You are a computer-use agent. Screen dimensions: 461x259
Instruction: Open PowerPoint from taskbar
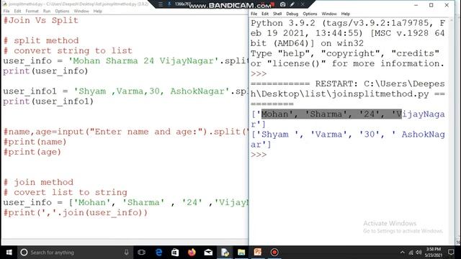coord(258,253)
